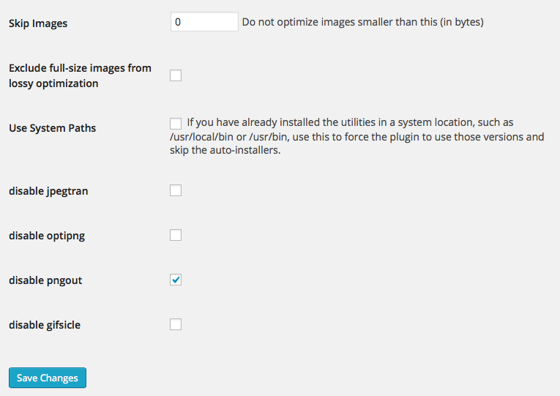The image size is (560, 396).
Task: Click the disable gifsicle label text
Action: 45,325
